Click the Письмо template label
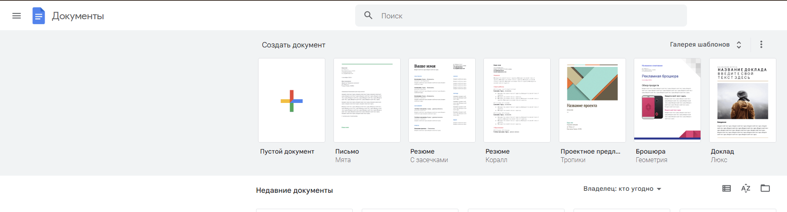Viewport: 787px width, 212px height. point(347,152)
